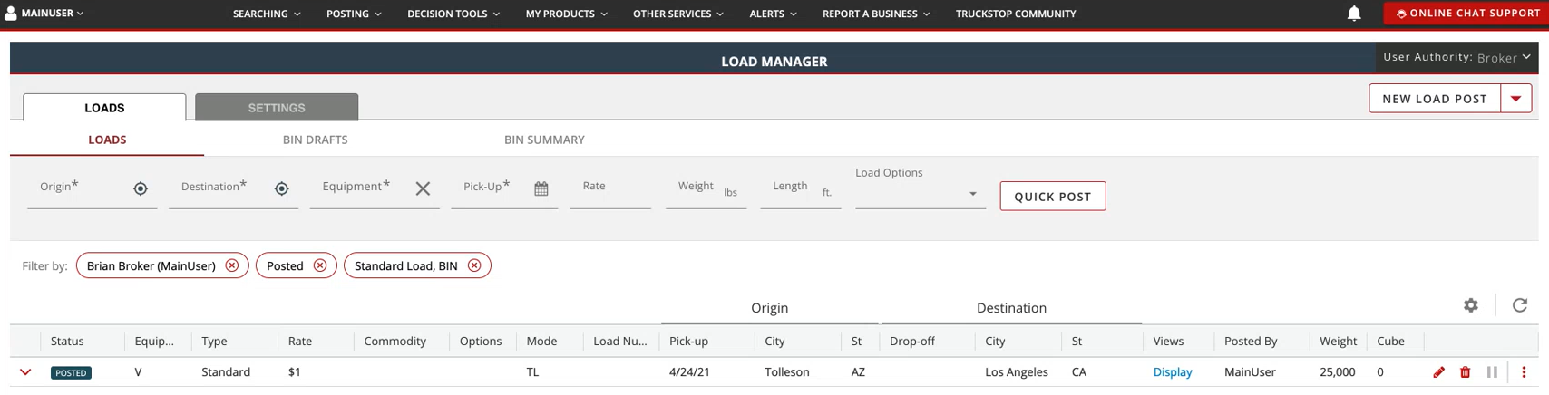Remove the Brian Broker filter chip

(232, 265)
